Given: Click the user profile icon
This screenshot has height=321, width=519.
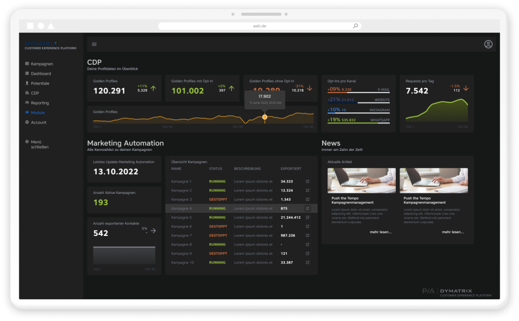Looking at the screenshot, I should 488,44.
